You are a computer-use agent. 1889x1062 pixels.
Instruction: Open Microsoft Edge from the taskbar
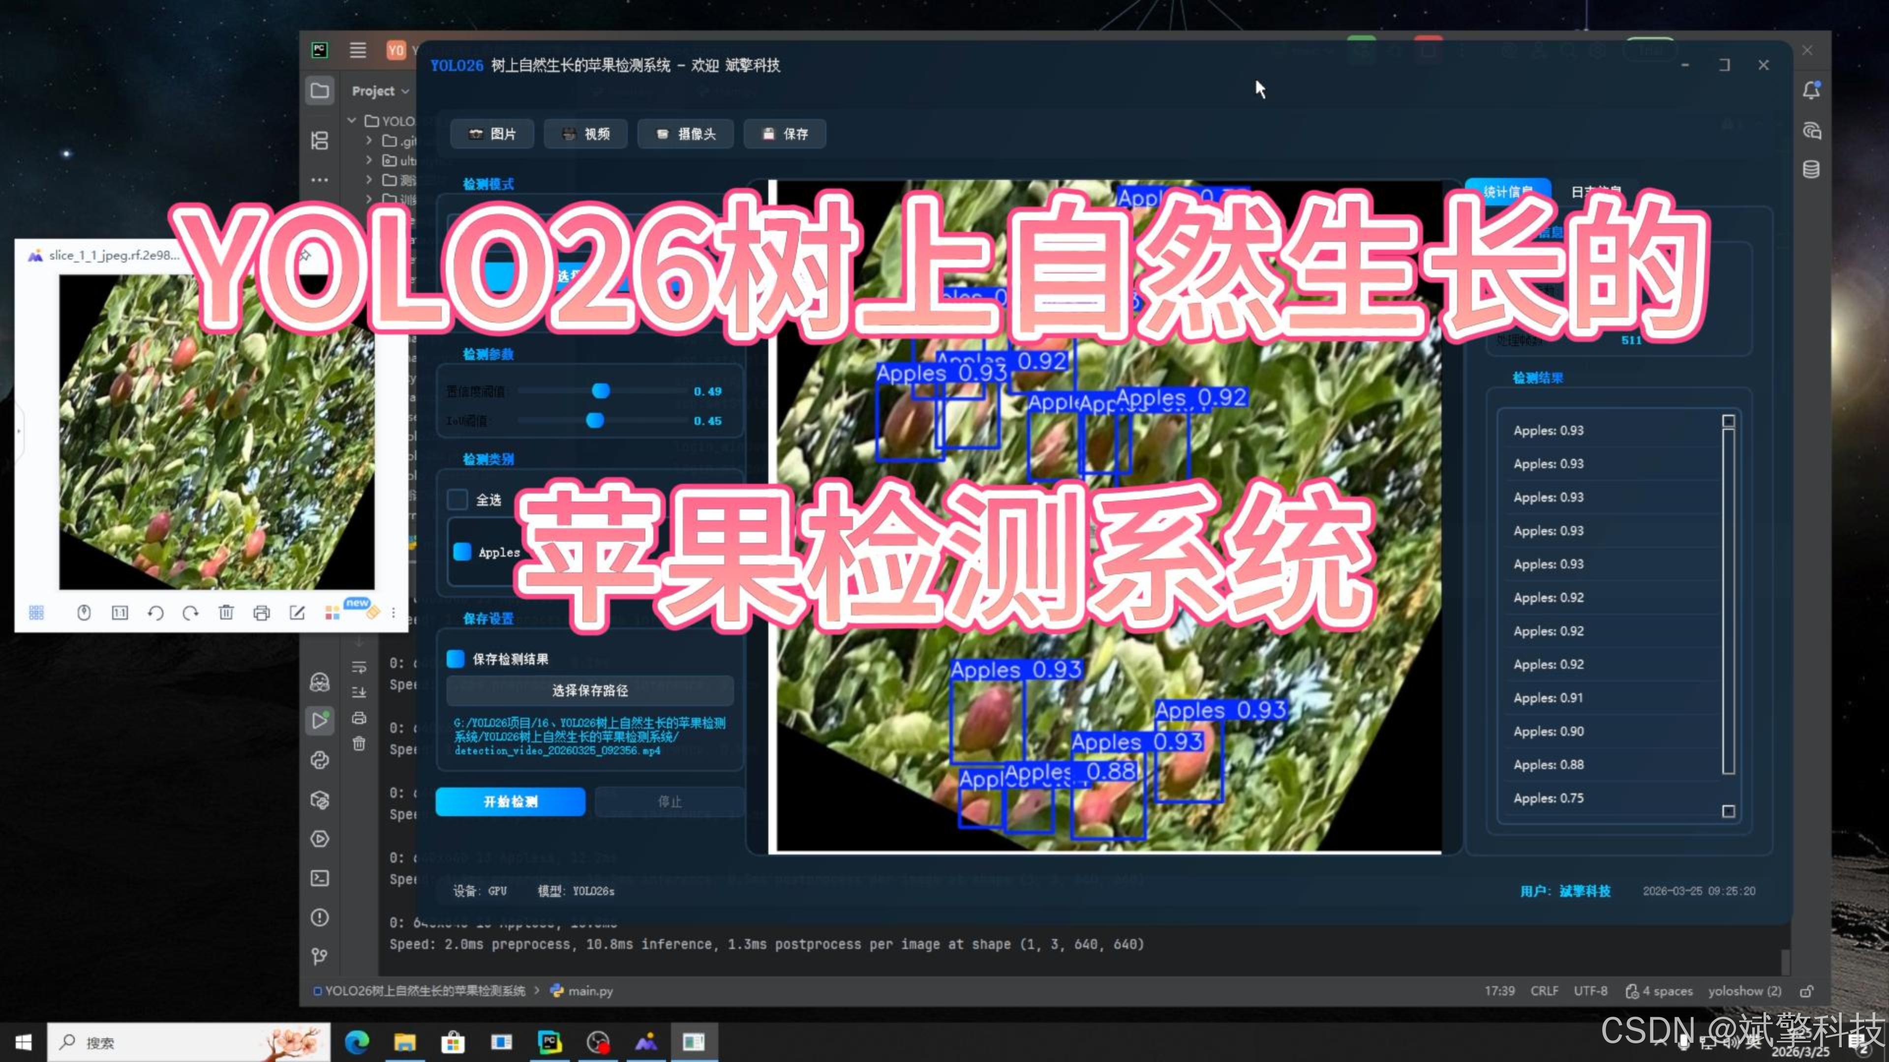pyautogui.click(x=357, y=1041)
